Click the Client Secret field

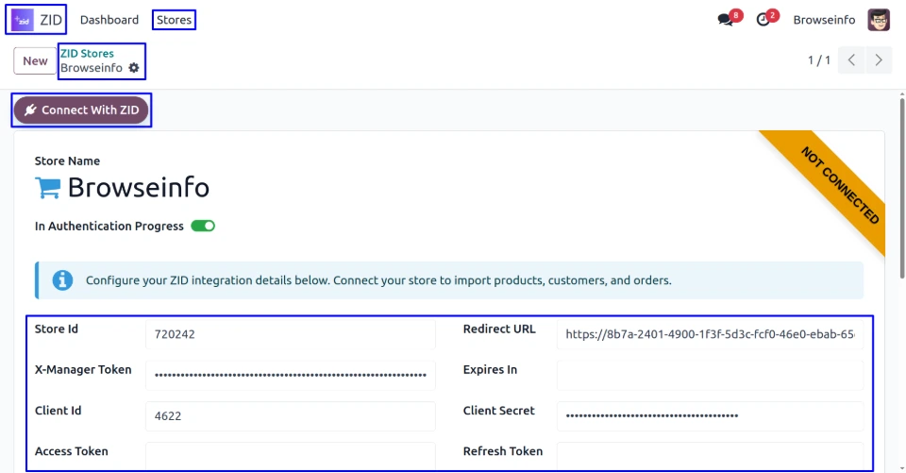point(709,415)
